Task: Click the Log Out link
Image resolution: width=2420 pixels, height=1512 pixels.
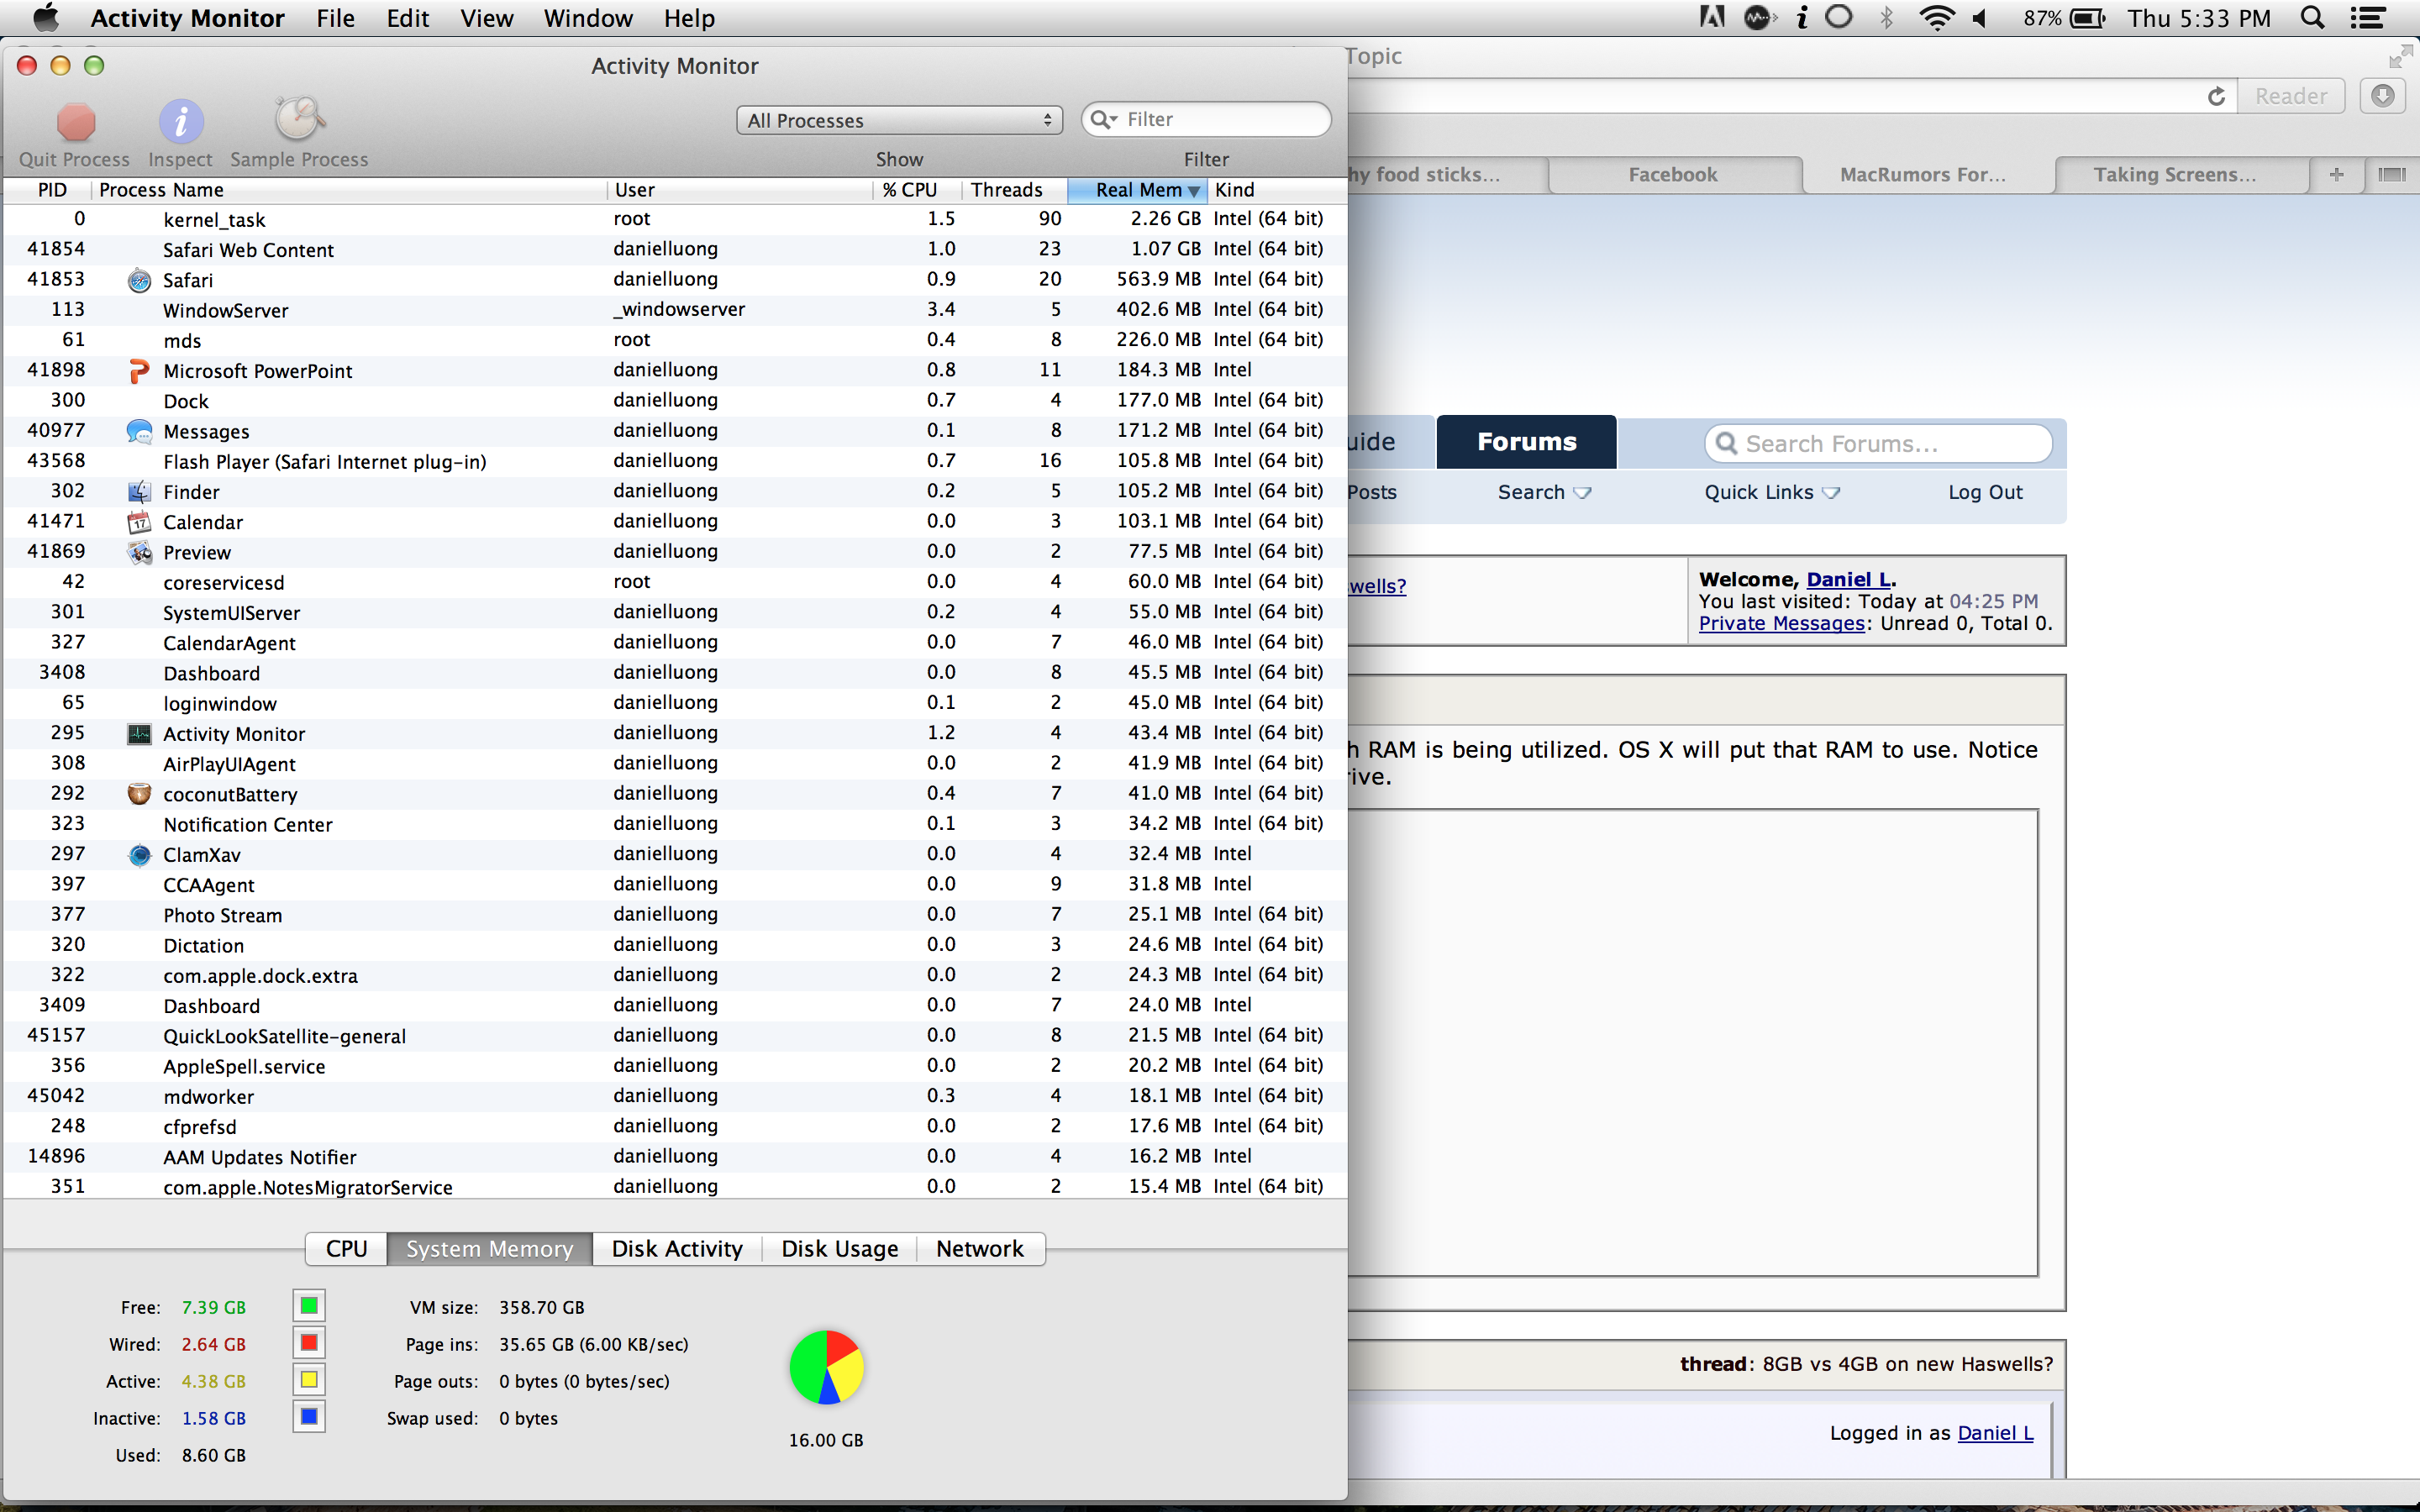Action: coord(1985,492)
